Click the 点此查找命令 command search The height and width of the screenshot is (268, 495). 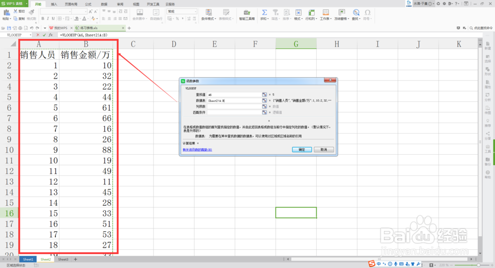coord(481,28)
